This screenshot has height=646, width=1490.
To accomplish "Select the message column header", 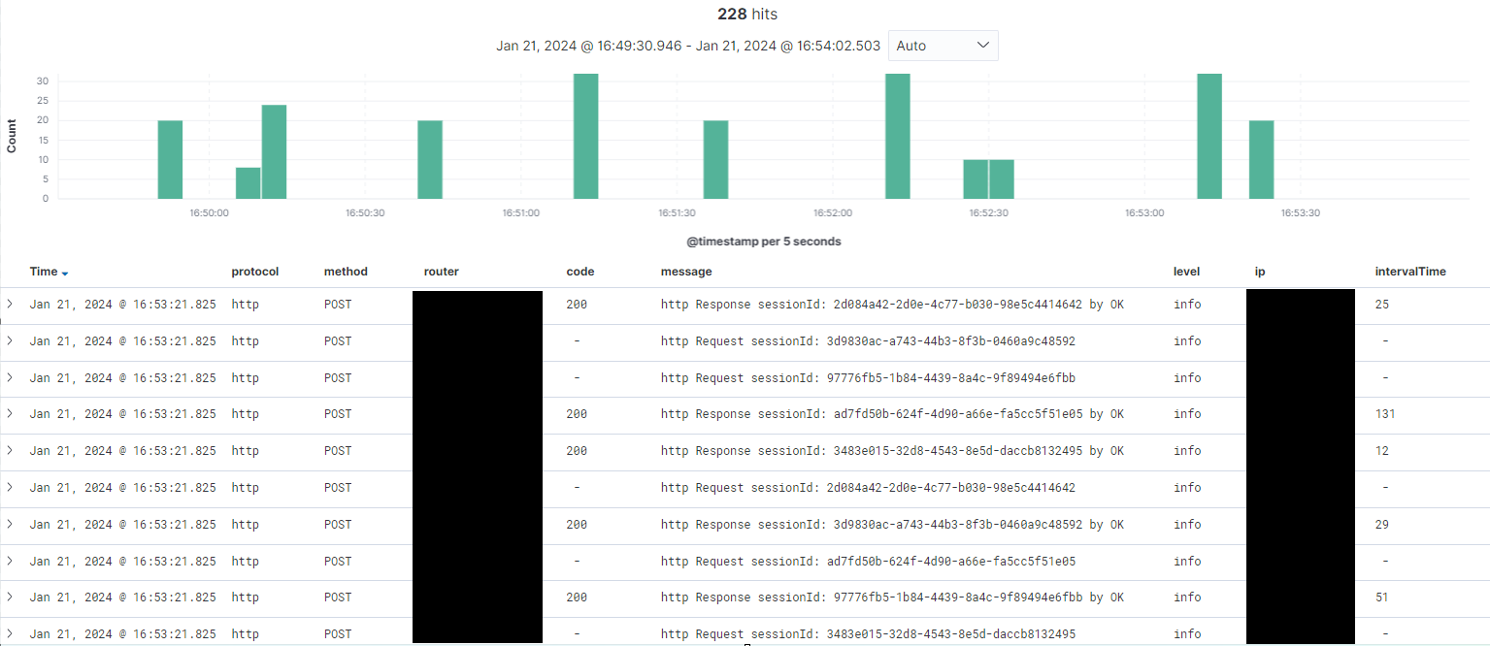I will (686, 272).
